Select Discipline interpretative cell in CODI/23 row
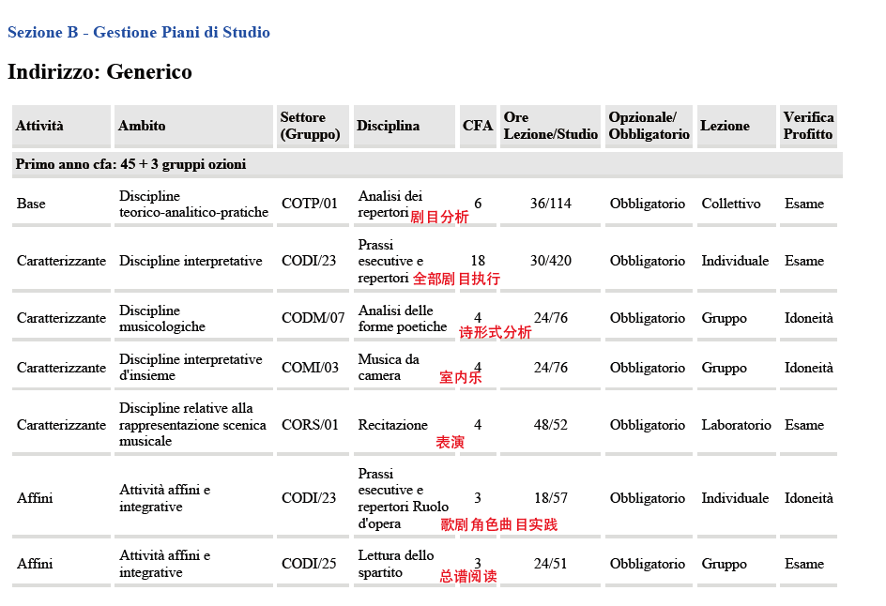Image resolution: width=886 pixels, height=606 pixels. (x=191, y=261)
